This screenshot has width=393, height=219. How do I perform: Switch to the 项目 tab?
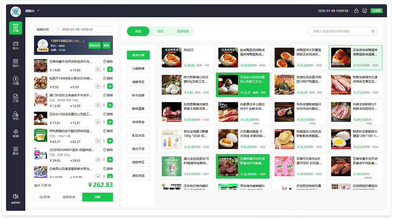[160, 31]
